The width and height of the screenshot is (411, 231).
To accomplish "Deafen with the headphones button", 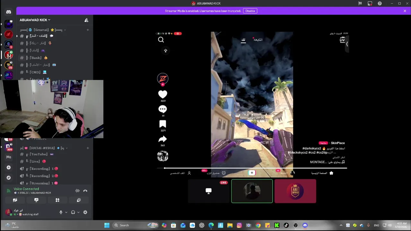I will pyautogui.click(x=73, y=212).
